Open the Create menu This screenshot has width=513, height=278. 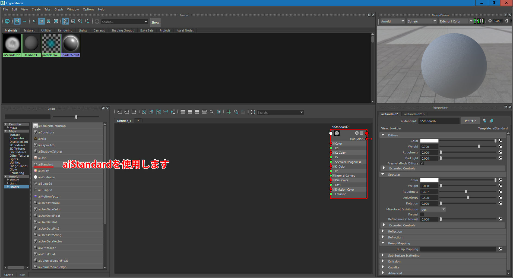click(36, 9)
